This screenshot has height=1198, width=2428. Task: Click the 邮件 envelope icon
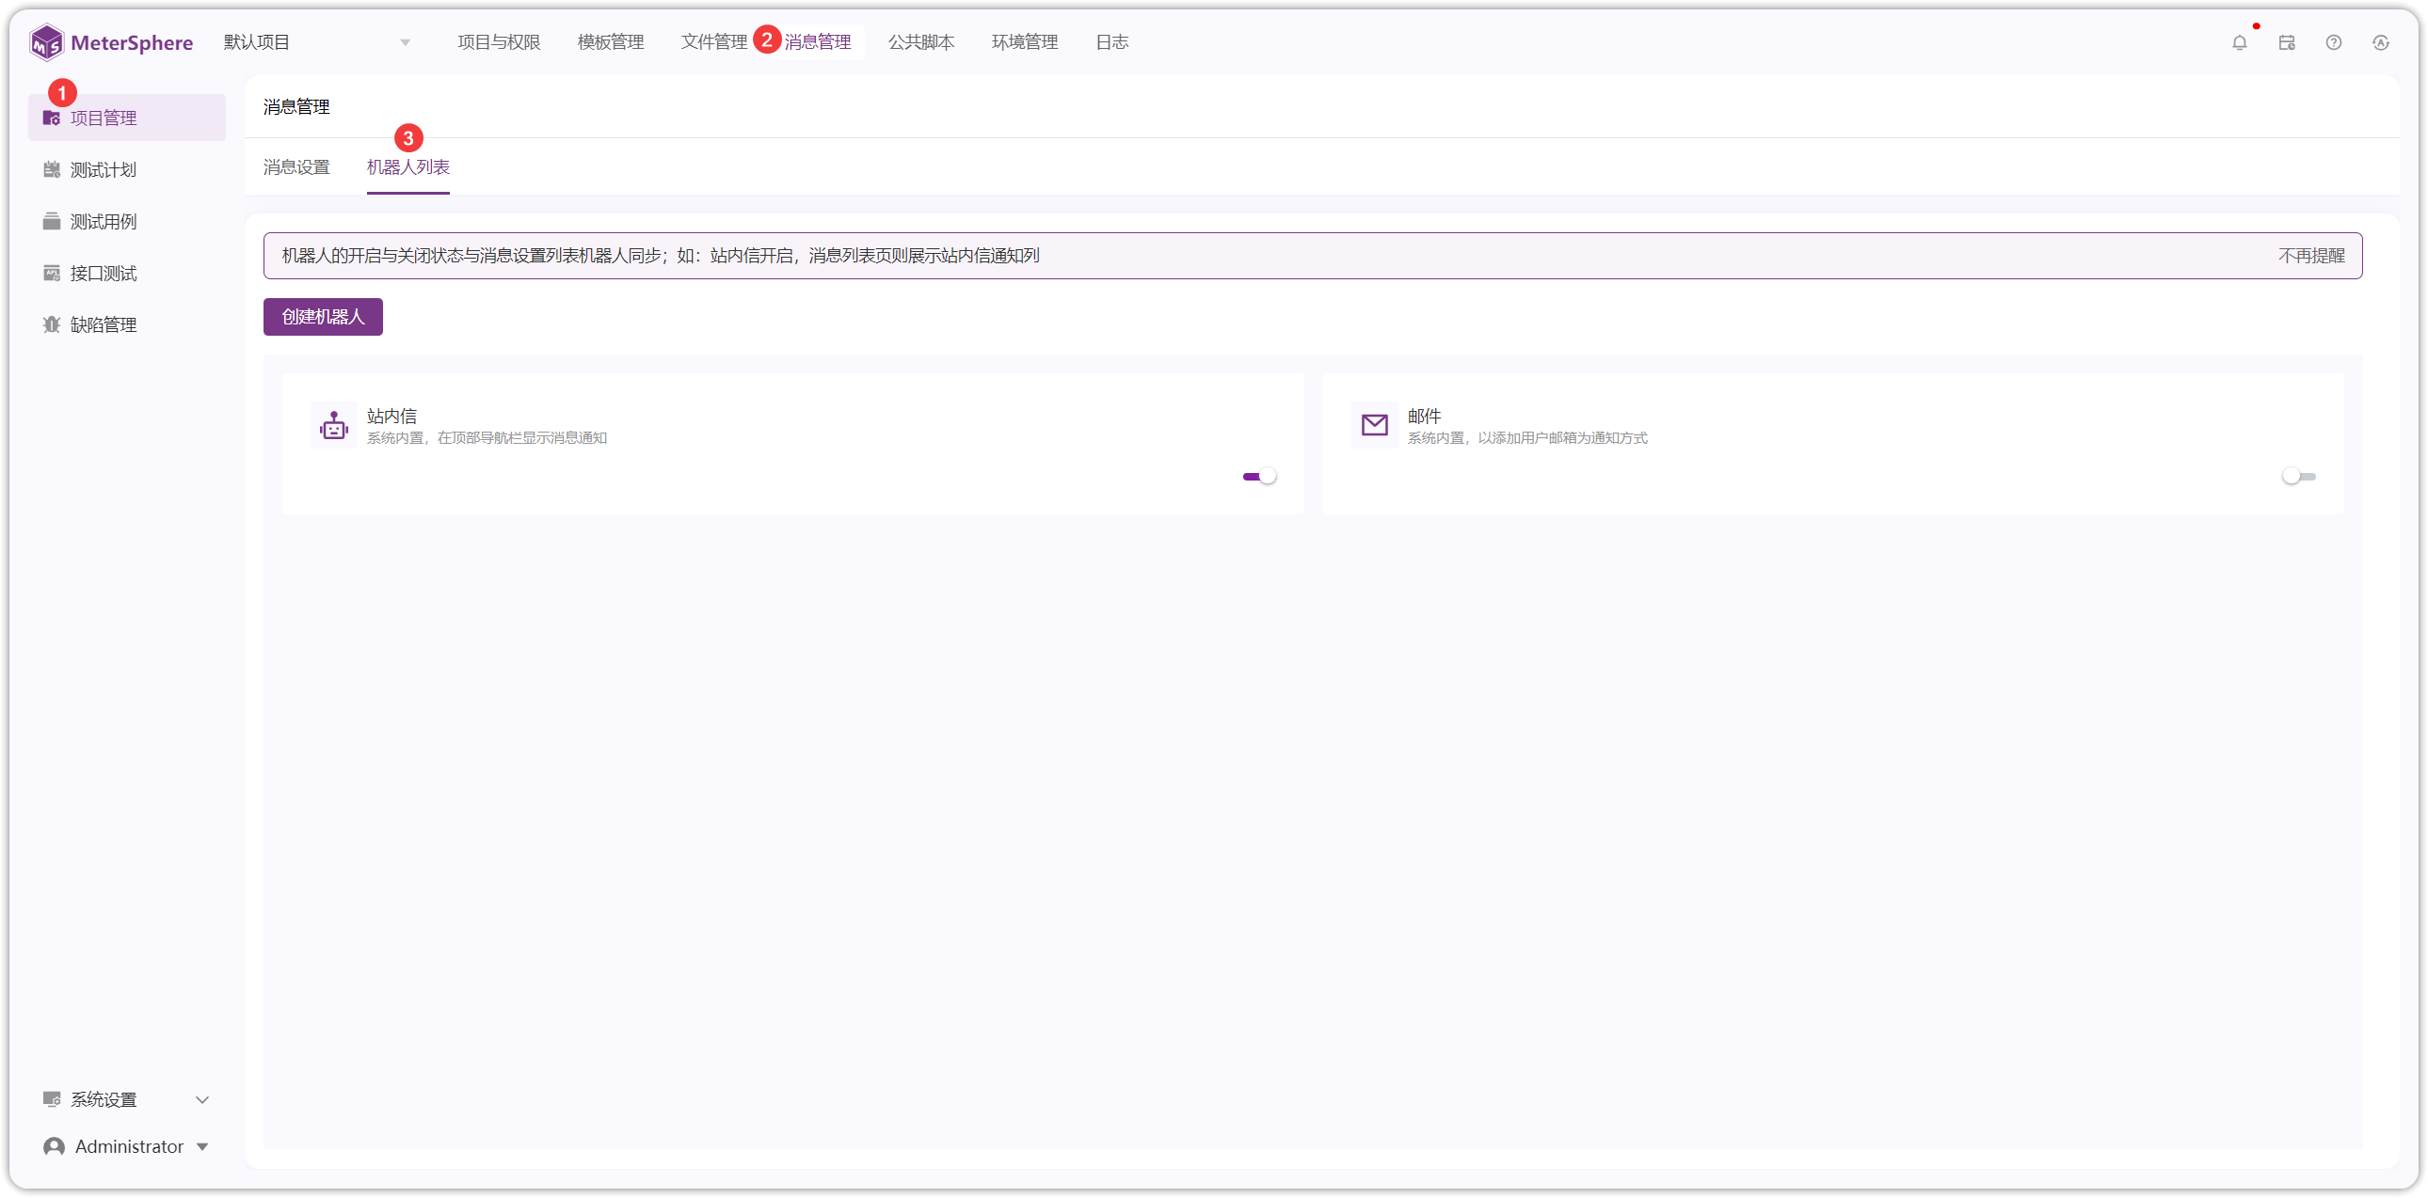pyautogui.click(x=1374, y=426)
